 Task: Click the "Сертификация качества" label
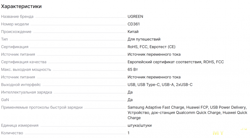(x=24, y=62)
